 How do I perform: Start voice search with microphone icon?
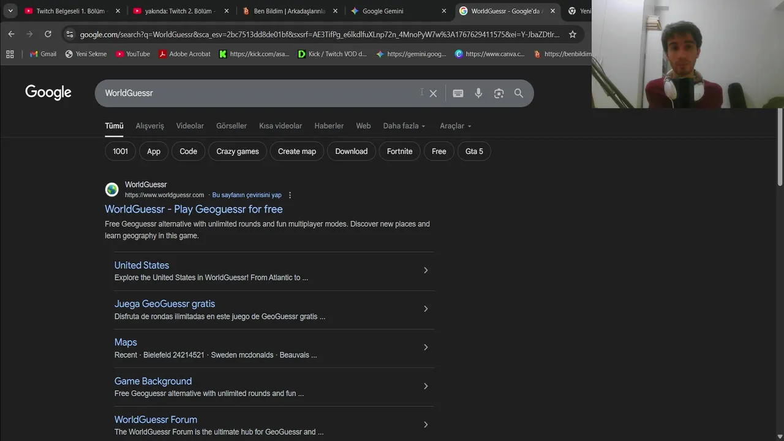pyautogui.click(x=478, y=93)
